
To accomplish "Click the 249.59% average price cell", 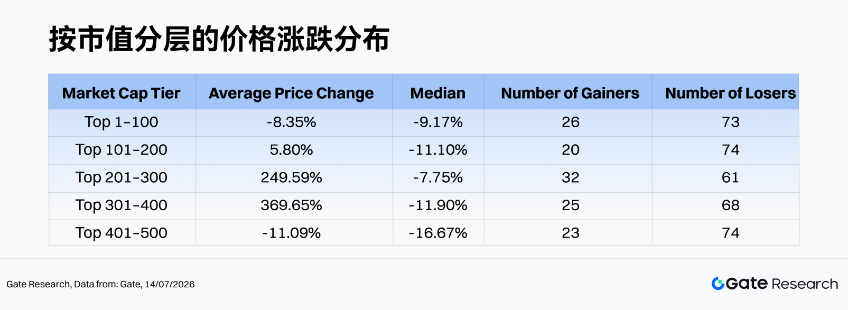I will 291,177.
